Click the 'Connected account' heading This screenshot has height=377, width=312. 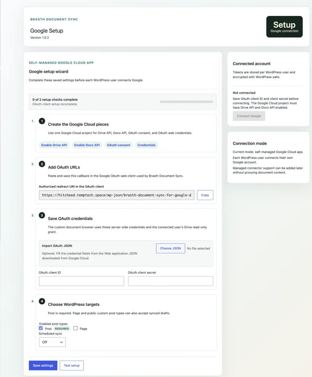[x=252, y=64]
